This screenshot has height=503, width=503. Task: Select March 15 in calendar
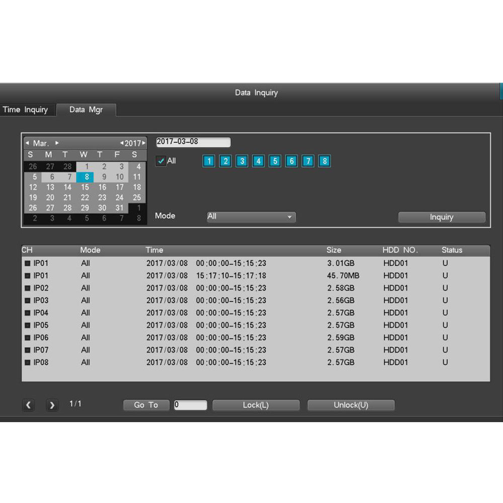85,187
